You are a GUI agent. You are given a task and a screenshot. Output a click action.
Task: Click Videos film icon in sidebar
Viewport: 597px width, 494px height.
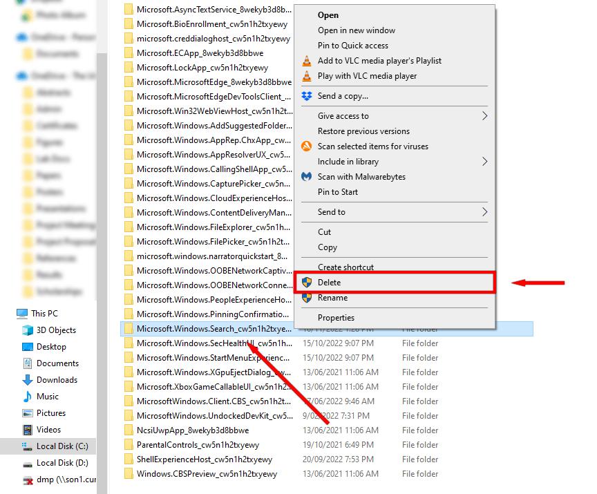click(28, 430)
